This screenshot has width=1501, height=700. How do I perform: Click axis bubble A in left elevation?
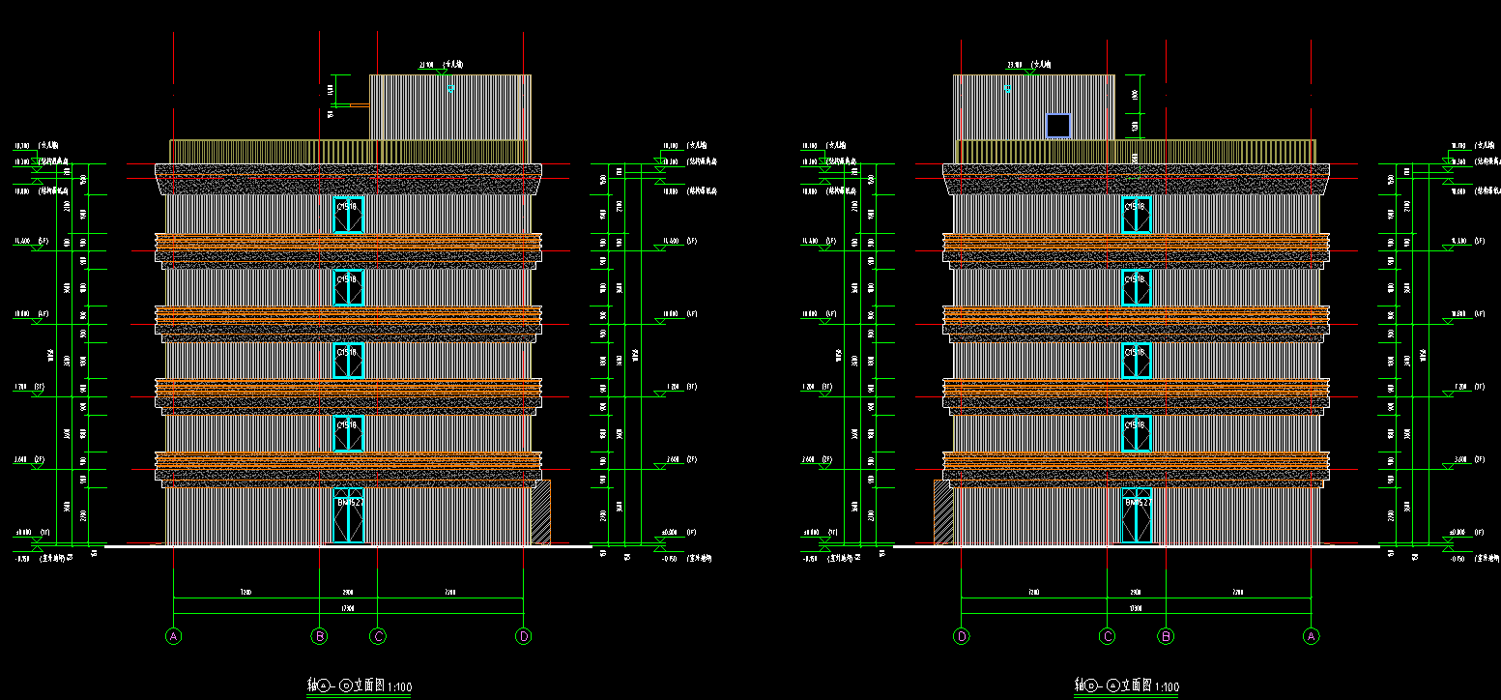tap(174, 636)
